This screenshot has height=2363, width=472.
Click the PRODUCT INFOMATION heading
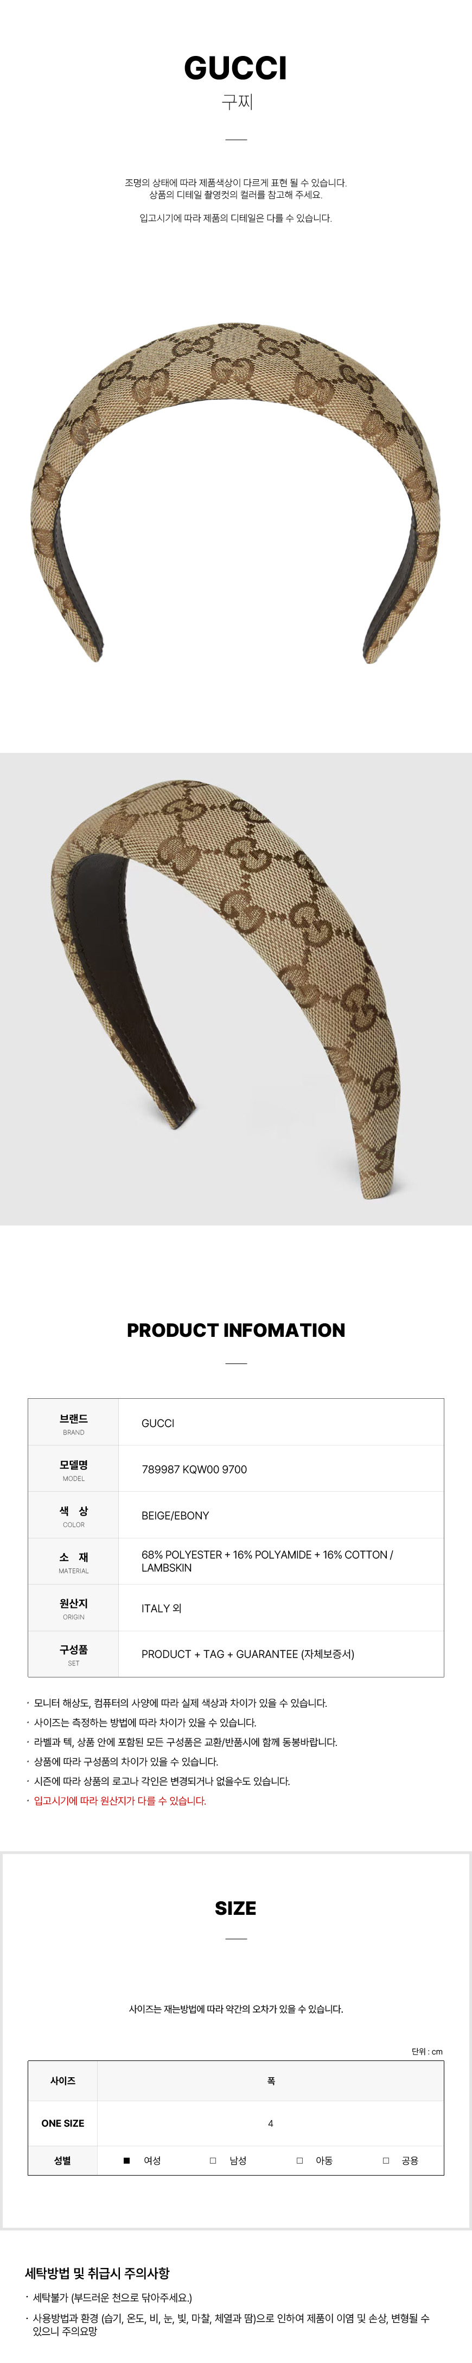point(235,1330)
